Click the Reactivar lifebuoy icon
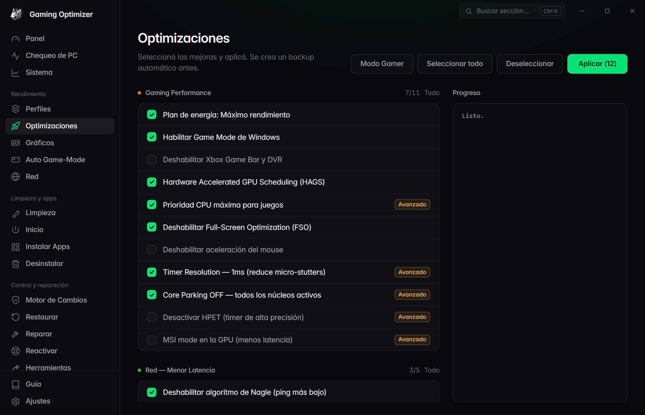 coord(16,351)
